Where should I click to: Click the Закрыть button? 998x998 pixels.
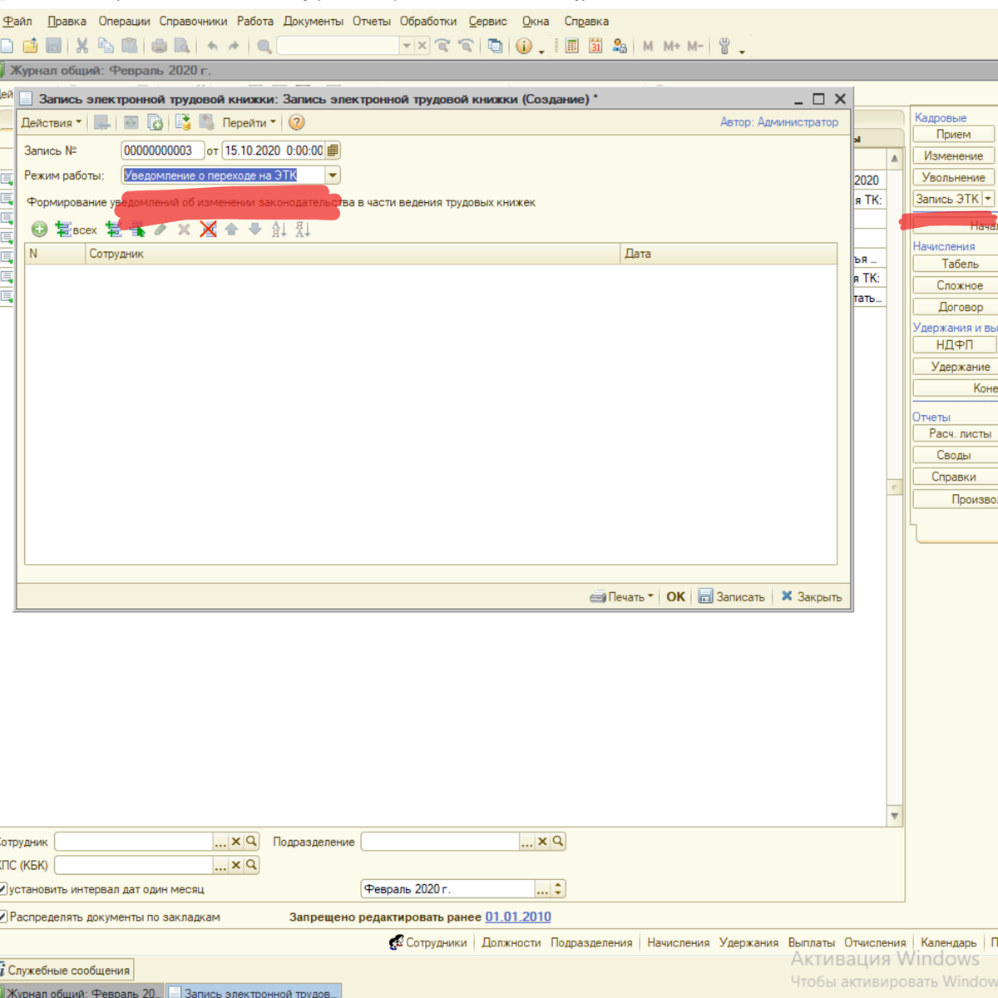tap(812, 596)
